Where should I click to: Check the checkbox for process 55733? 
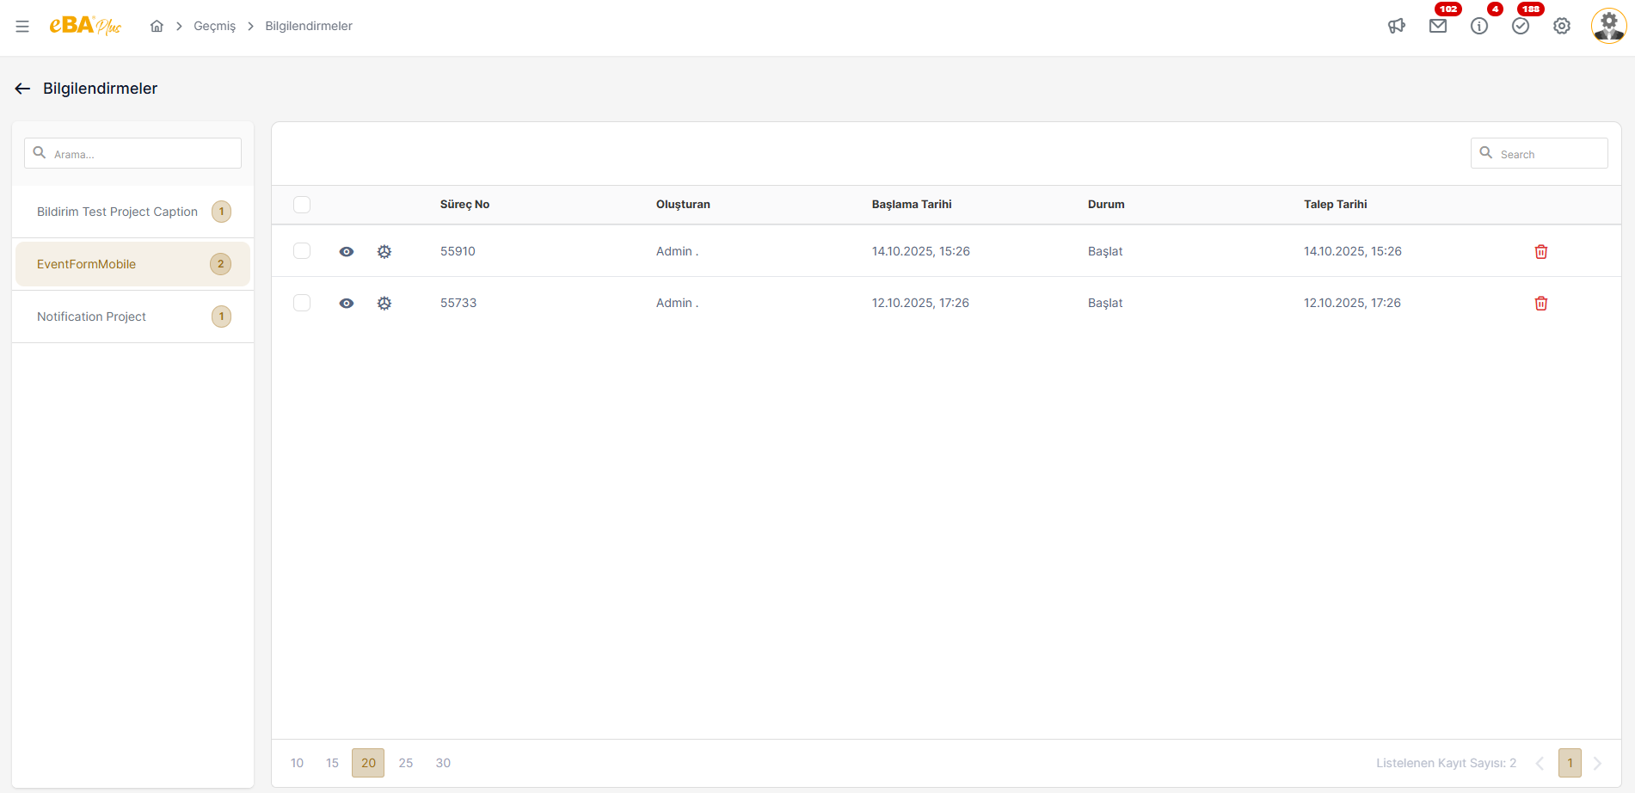click(302, 303)
